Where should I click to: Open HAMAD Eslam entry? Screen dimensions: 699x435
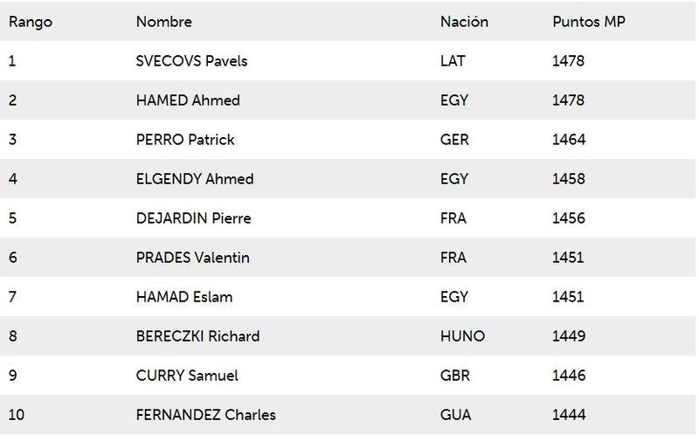click(184, 296)
